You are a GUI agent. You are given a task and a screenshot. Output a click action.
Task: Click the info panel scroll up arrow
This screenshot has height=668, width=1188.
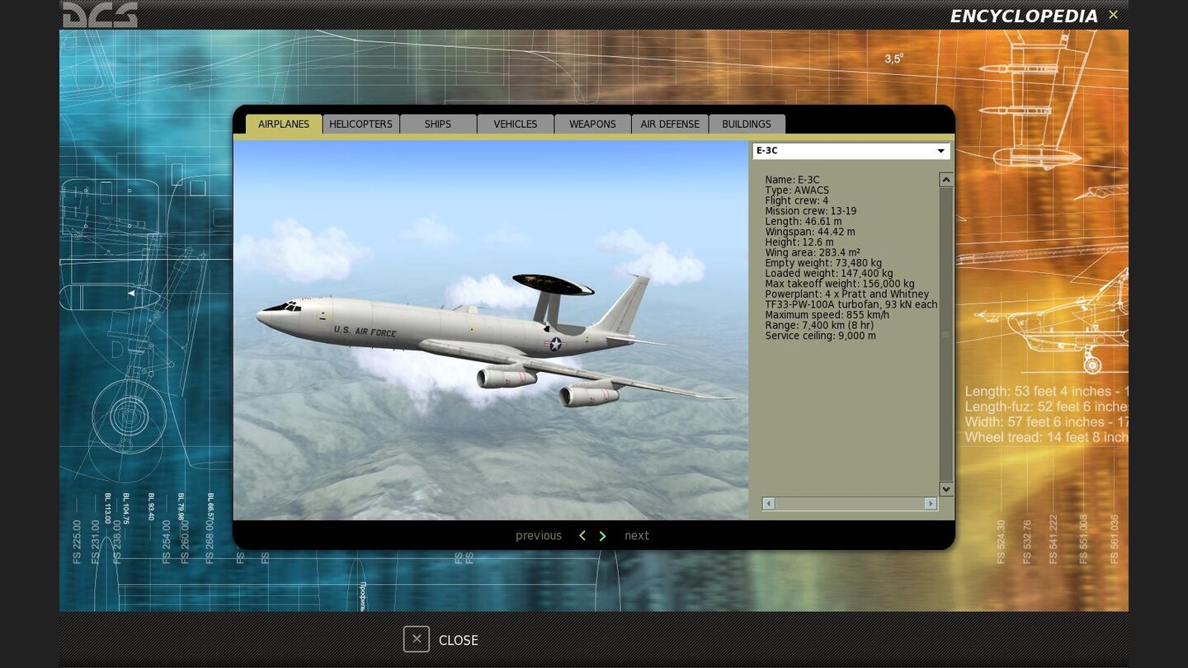[946, 179]
